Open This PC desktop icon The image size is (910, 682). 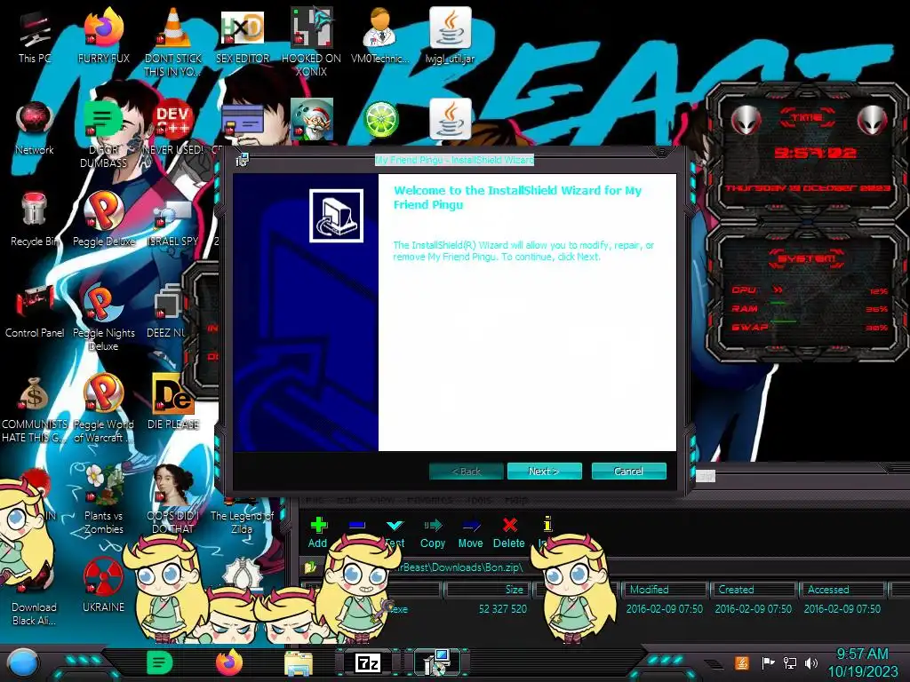coord(35,37)
